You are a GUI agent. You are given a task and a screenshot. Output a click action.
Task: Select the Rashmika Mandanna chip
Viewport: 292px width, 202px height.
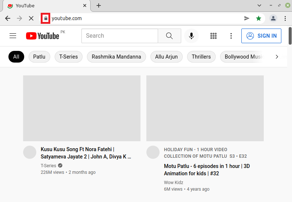click(116, 57)
